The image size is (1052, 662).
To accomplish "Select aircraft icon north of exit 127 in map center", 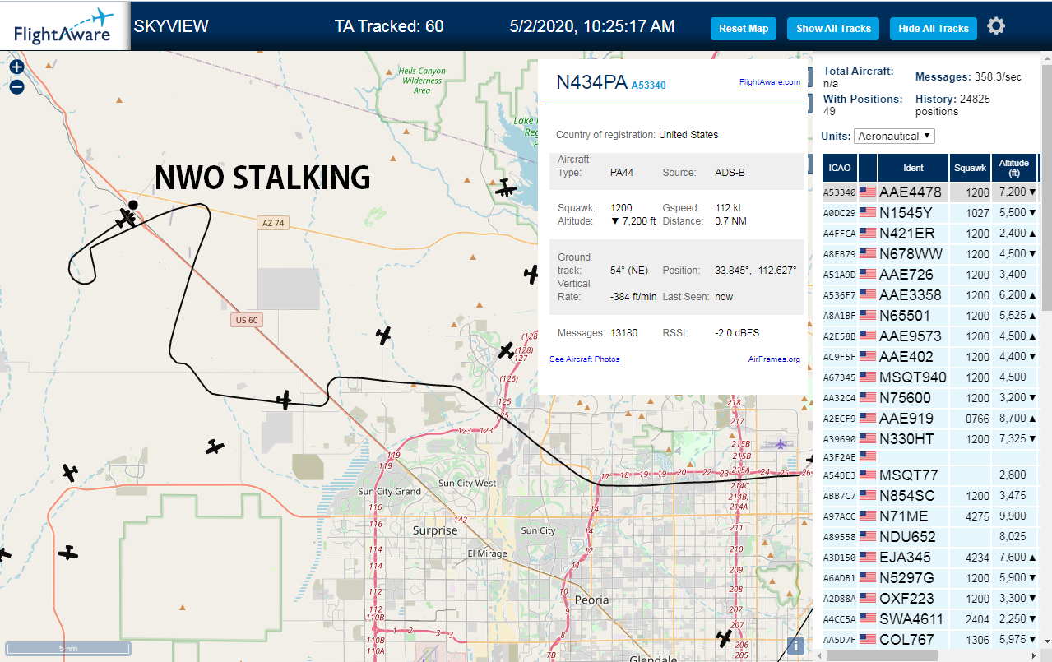I will point(383,335).
